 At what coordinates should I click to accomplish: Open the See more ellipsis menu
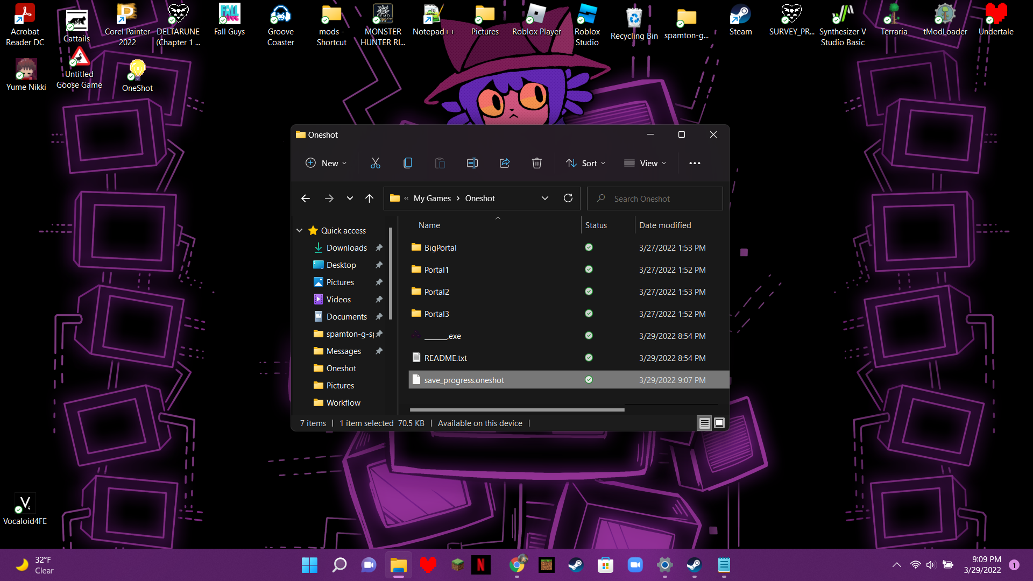[x=695, y=163]
